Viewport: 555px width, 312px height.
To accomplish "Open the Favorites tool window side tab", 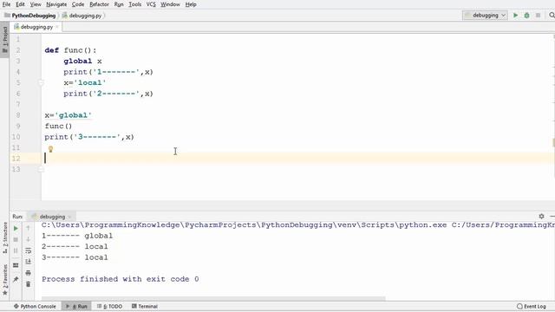I will [4, 280].
